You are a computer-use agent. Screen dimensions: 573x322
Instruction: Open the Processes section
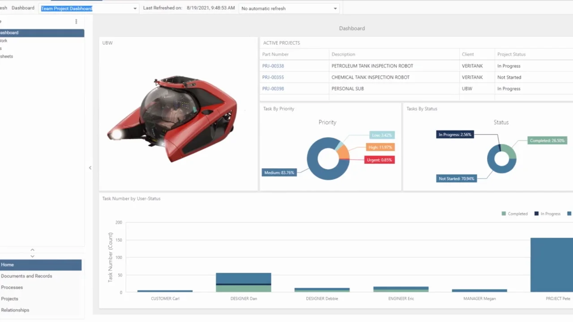(12, 288)
